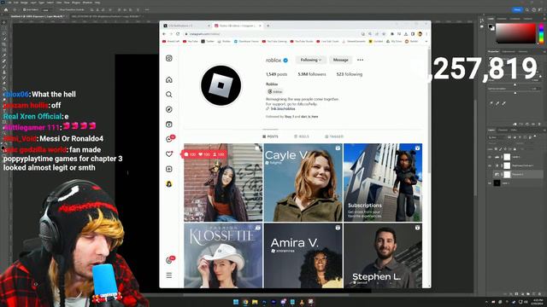This screenshot has width=547, height=307.
Task: Click the Create new post plus icon
Action: click(x=169, y=169)
